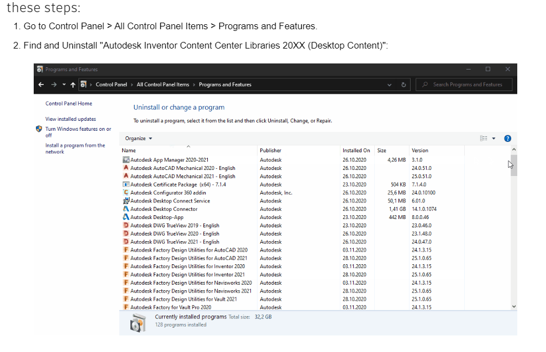This screenshot has height=352, width=546.
Task: Click the Back arrow in the address bar
Action: coord(41,84)
